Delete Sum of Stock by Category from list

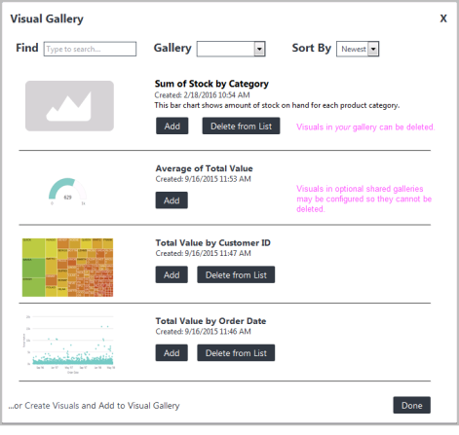pyautogui.click(x=241, y=126)
